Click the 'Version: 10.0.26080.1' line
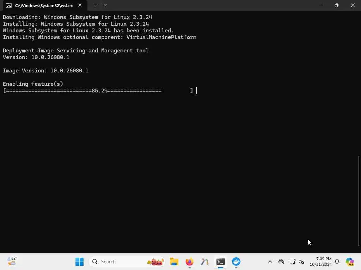 pyautogui.click(x=36, y=57)
